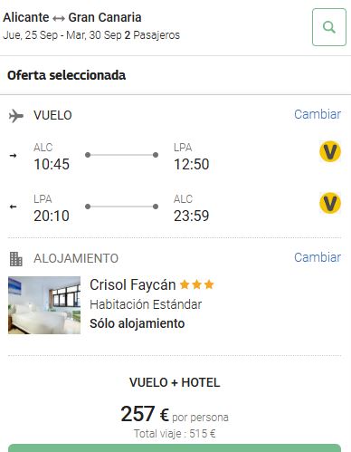Image resolution: width=351 pixels, height=452 pixels.
Task: Click the outbound right-arrow icon
Action: 13,156
